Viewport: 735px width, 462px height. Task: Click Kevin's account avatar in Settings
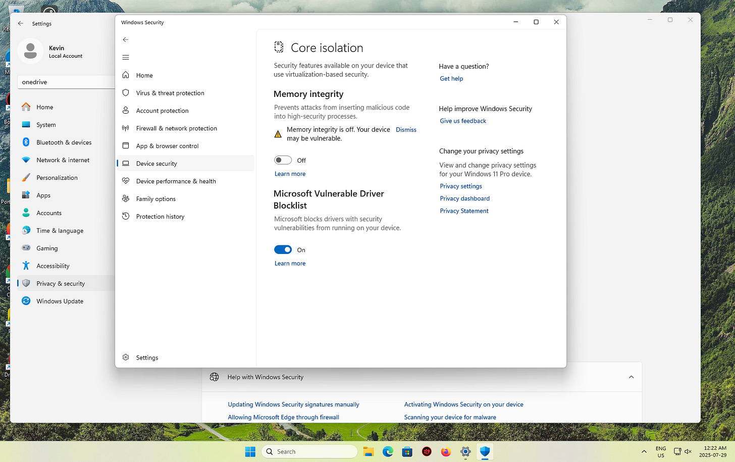tap(30, 52)
